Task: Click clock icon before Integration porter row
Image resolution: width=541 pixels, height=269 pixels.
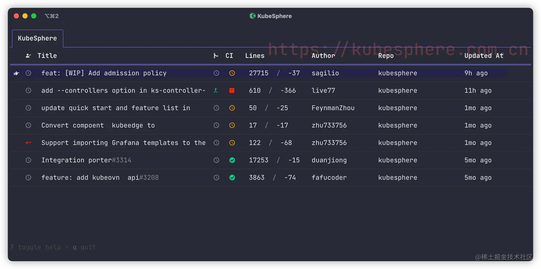Action: click(29, 160)
